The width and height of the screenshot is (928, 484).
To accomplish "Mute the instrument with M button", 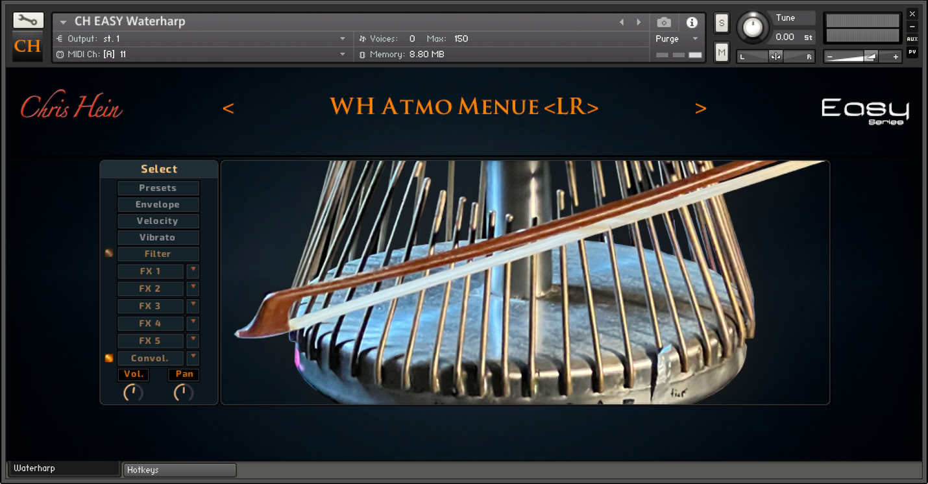I will tap(722, 53).
